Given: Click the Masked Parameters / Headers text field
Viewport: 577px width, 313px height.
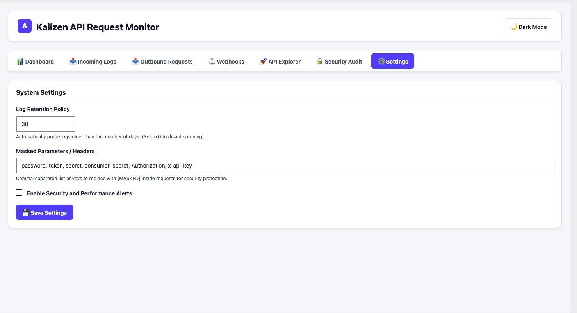Looking at the screenshot, I should tap(285, 166).
